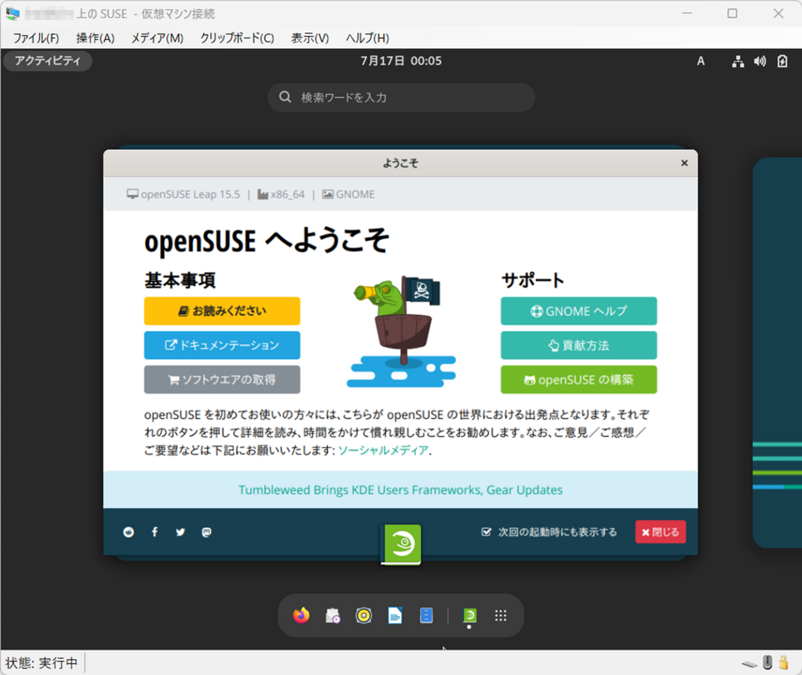The image size is (802, 675).
Task: Open the Twitter social icon
Action: tap(180, 532)
